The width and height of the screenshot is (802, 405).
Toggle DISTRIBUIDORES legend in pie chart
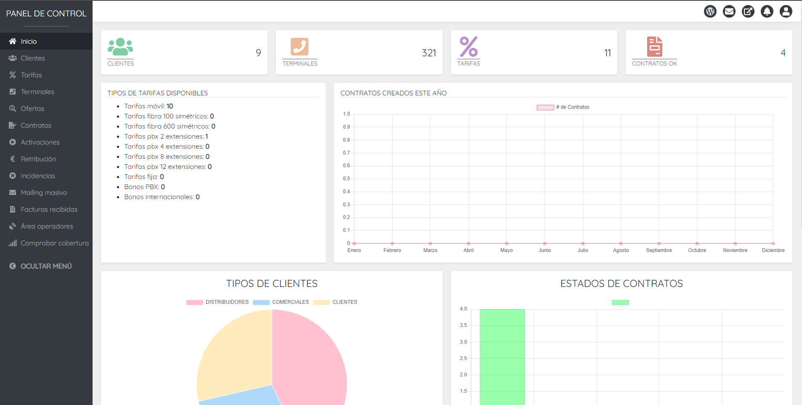pos(218,302)
